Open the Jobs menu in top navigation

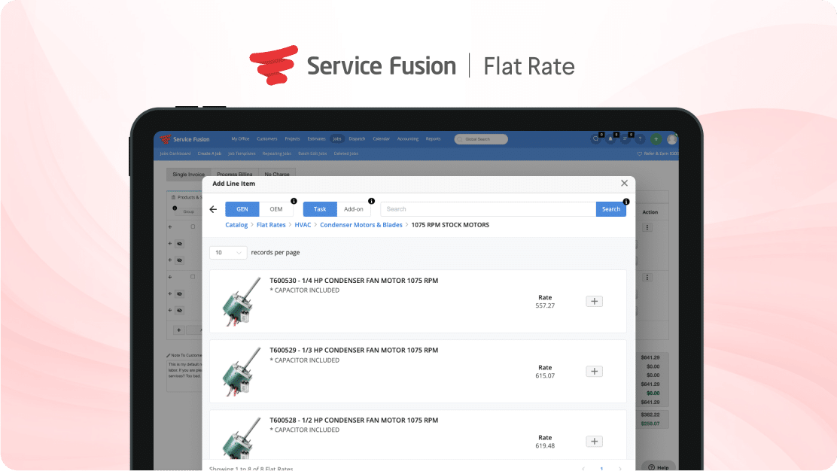coord(337,139)
